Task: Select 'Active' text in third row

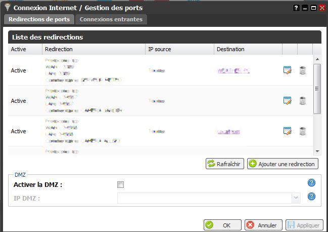Action: pyautogui.click(x=18, y=131)
